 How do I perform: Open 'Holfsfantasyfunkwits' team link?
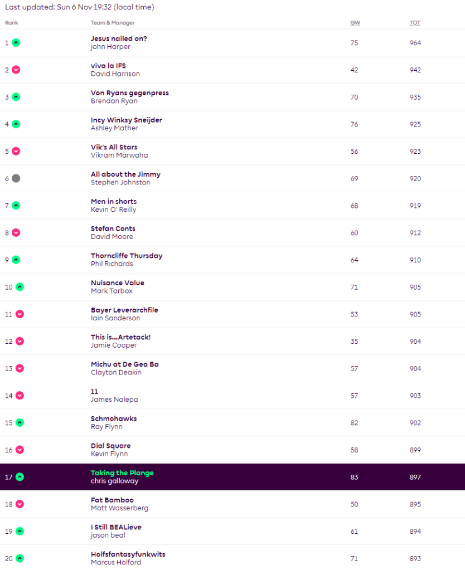(x=128, y=554)
